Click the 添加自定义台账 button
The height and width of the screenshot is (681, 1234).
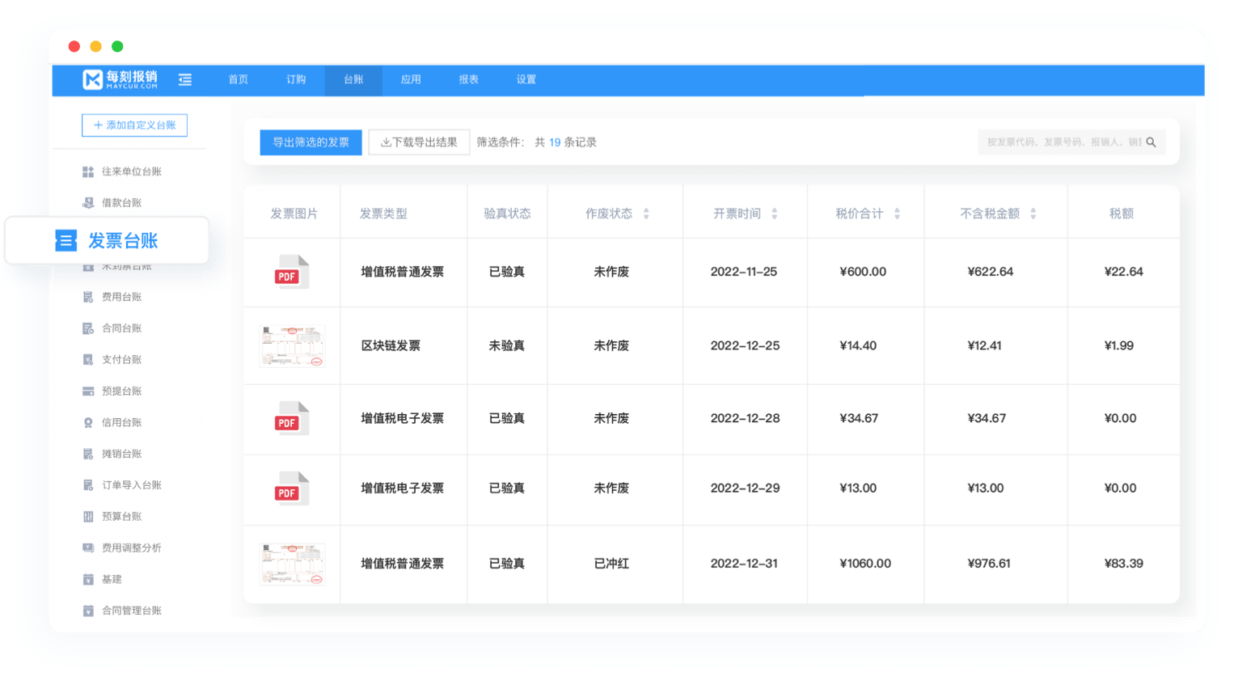[134, 125]
